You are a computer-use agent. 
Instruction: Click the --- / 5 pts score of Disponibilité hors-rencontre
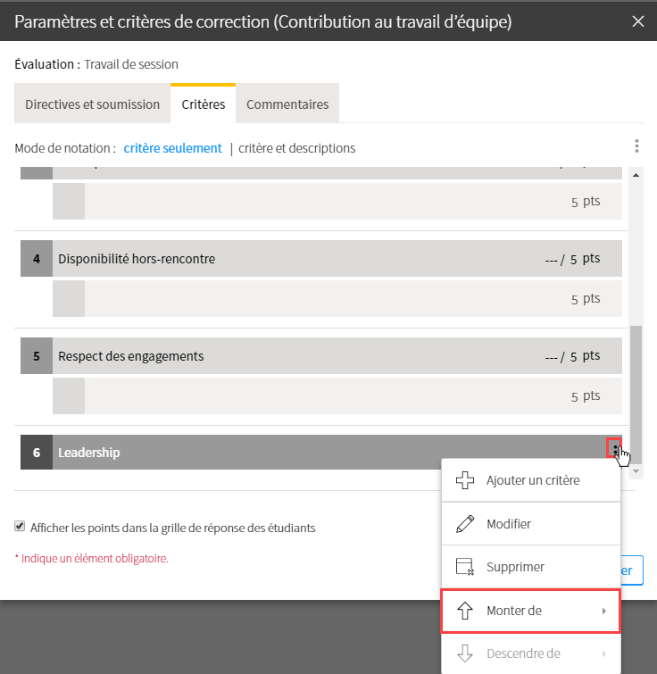(572, 259)
